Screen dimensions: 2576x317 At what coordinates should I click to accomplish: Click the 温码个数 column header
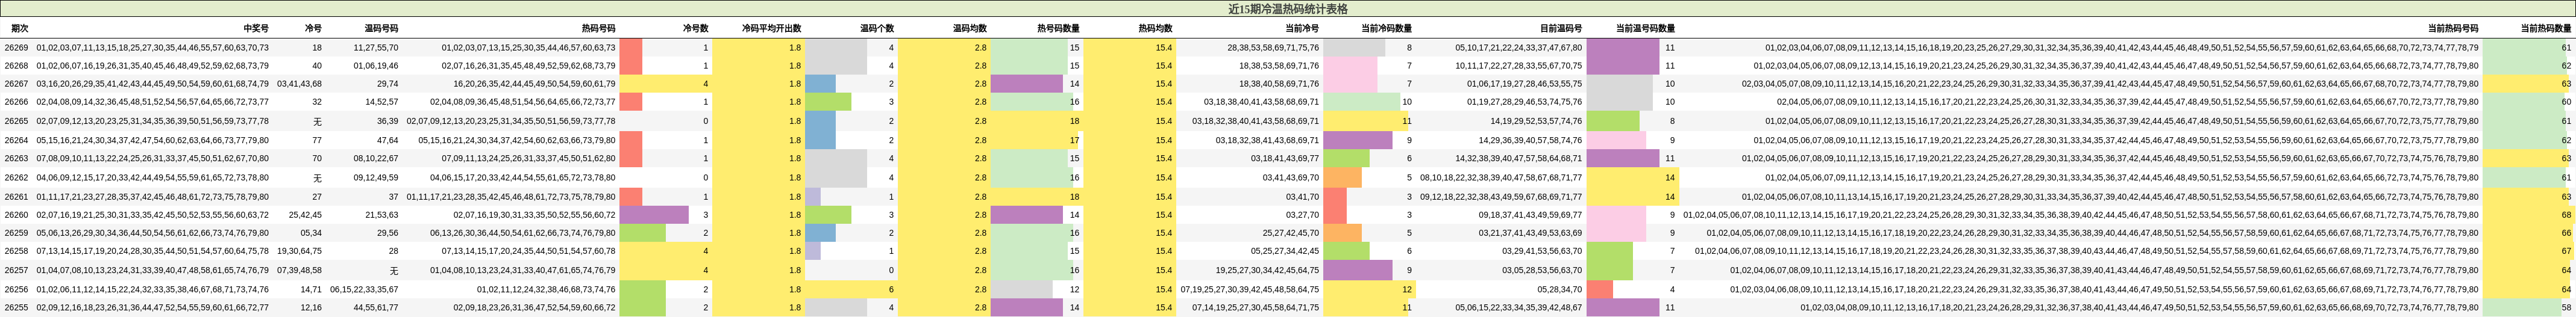[877, 29]
